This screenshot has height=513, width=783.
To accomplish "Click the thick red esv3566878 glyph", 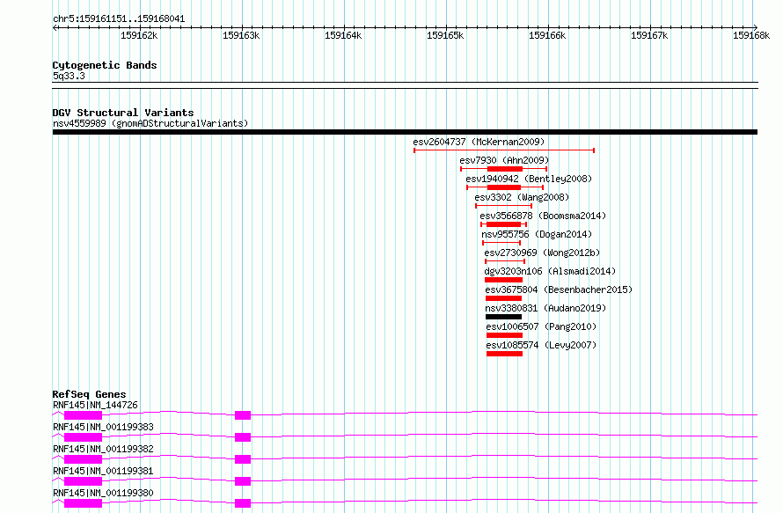I will pyautogui.click(x=503, y=224).
